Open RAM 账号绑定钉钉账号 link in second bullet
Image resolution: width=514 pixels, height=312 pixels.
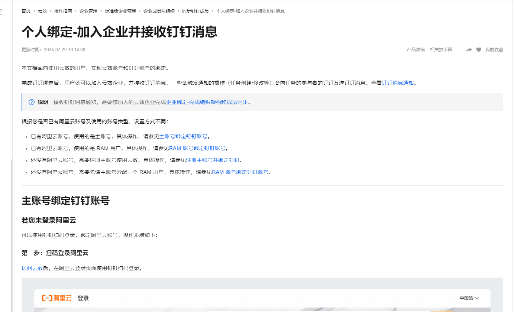click(197, 148)
